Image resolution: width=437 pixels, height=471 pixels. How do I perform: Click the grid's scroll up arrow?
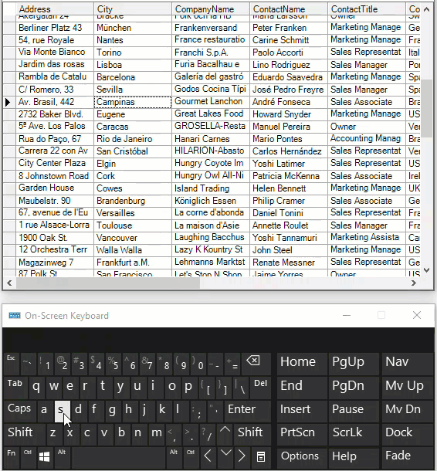pos(426,9)
